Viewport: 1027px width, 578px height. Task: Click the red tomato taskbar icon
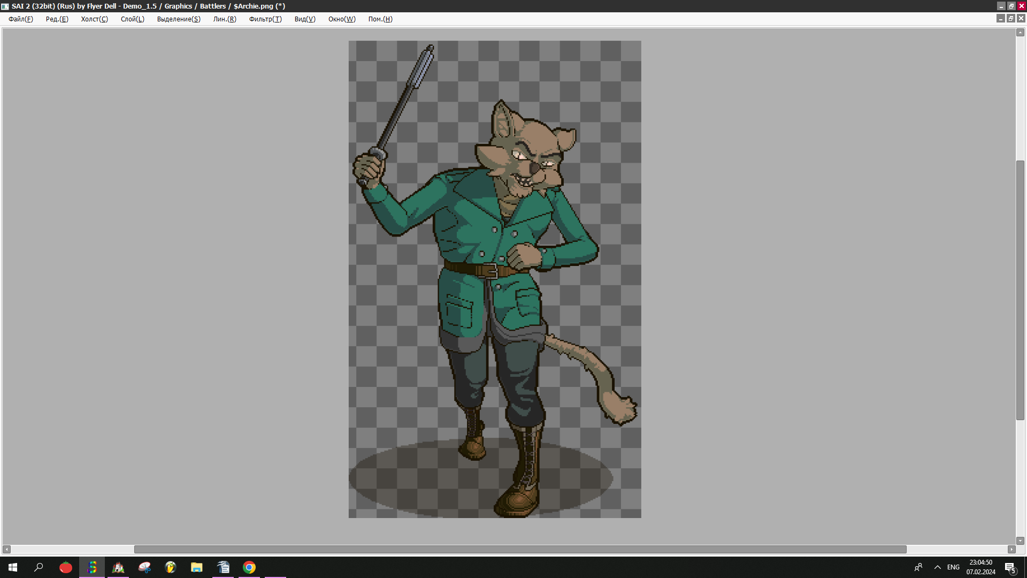point(66,567)
